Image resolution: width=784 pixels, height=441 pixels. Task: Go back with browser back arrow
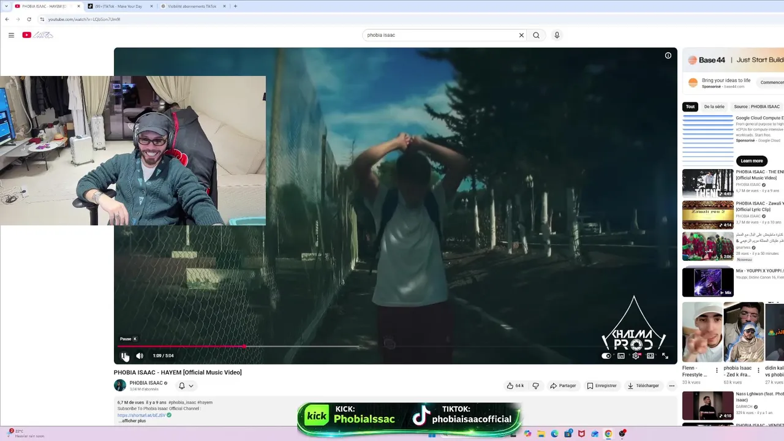pos(7,19)
